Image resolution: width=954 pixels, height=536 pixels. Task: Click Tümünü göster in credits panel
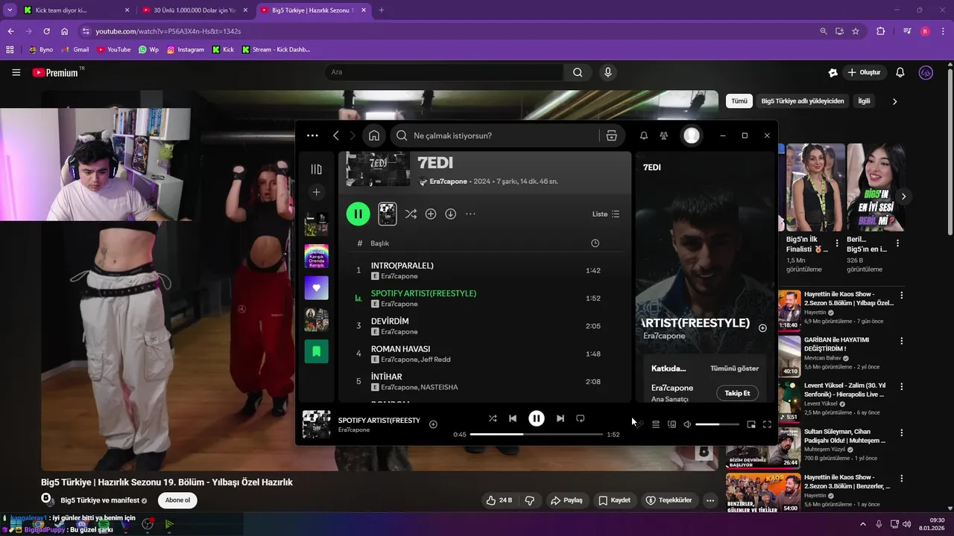click(734, 368)
